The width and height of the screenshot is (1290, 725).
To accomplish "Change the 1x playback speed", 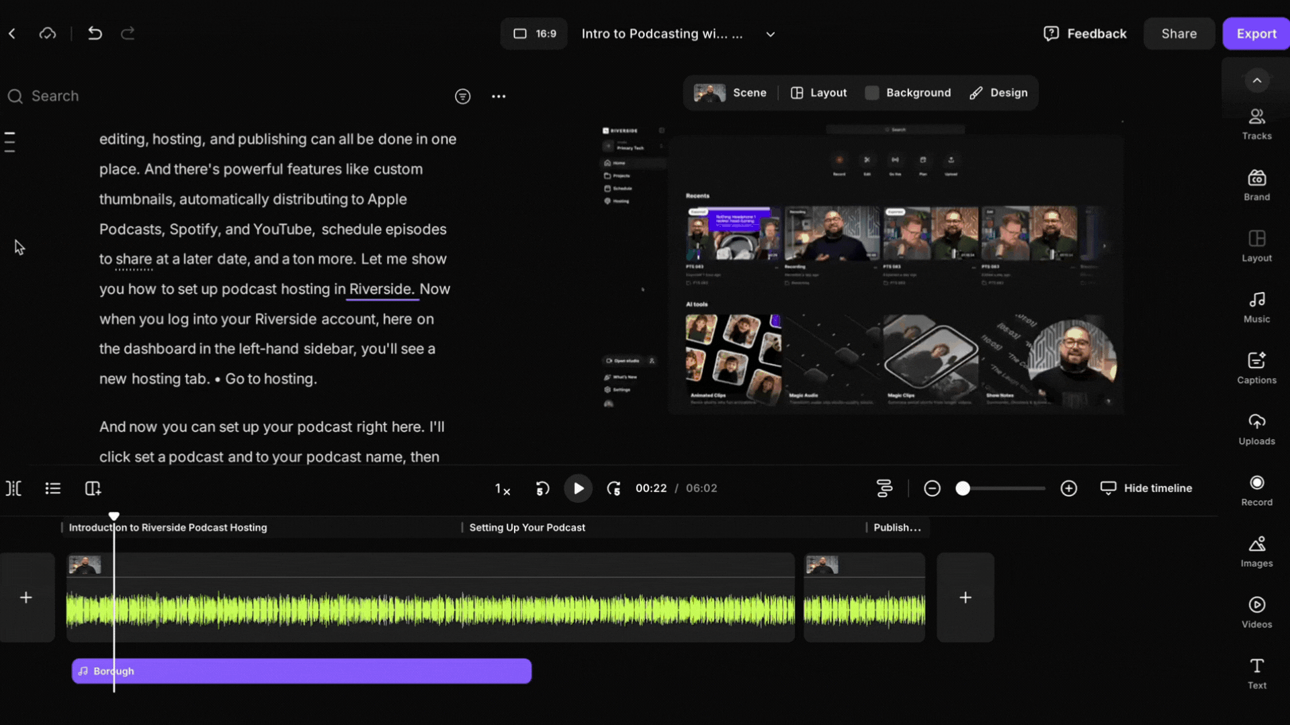I will tap(503, 489).
